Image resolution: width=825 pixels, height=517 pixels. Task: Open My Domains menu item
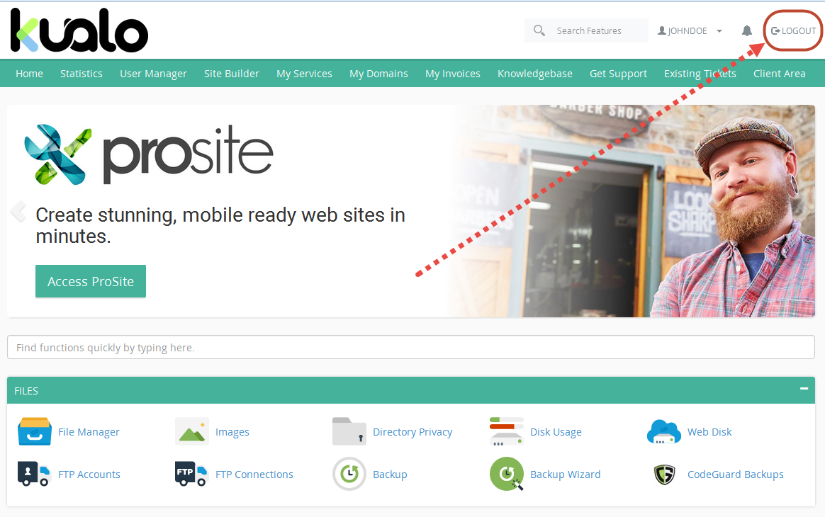(378, 74)
